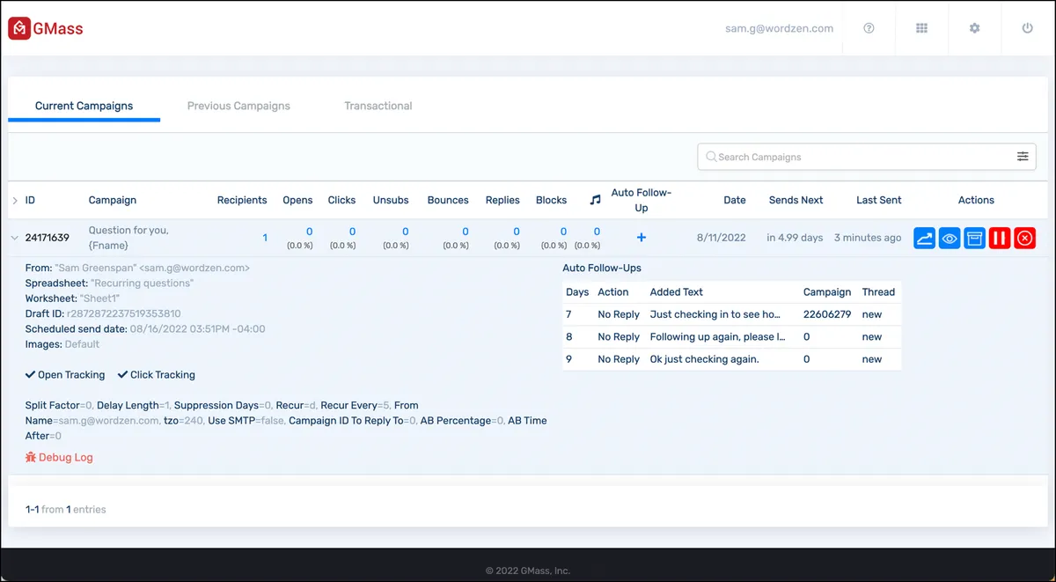This screenshot has width=1056, height=582.
Task: Click the Auto Follow-Up column header
Action: (642, 200)
